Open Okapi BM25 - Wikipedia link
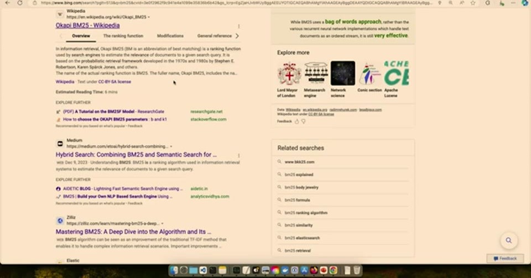The width and height of the screenshot is (531, 278). tap(88, 25)
